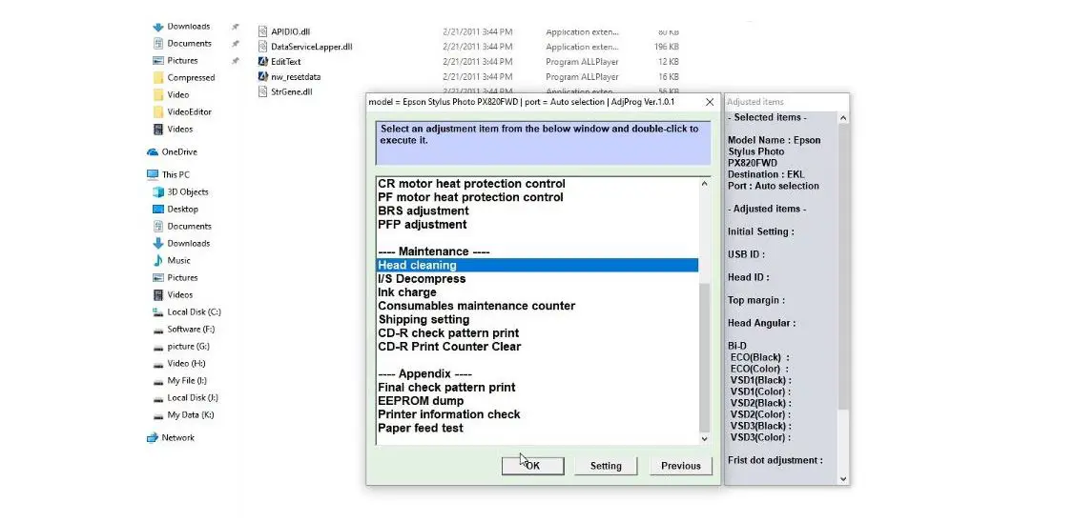Screen dimensions: 1075x522
Task: Click the This PC computer icon
Action: pos(153,174)
